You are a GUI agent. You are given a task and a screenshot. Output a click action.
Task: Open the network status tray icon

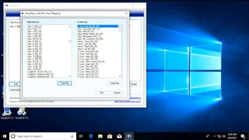click(219, 136)
